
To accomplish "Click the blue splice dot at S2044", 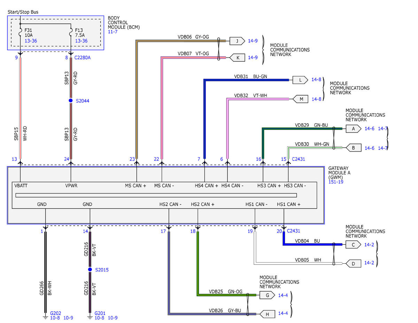I will (x=70, y=101).
